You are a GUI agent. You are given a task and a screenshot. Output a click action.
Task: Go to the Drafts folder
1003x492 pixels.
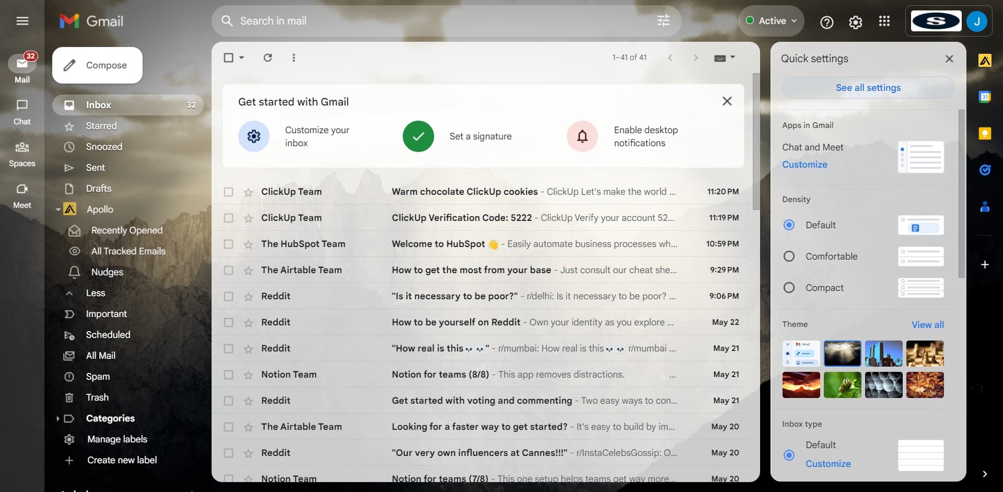click(98, 189)
